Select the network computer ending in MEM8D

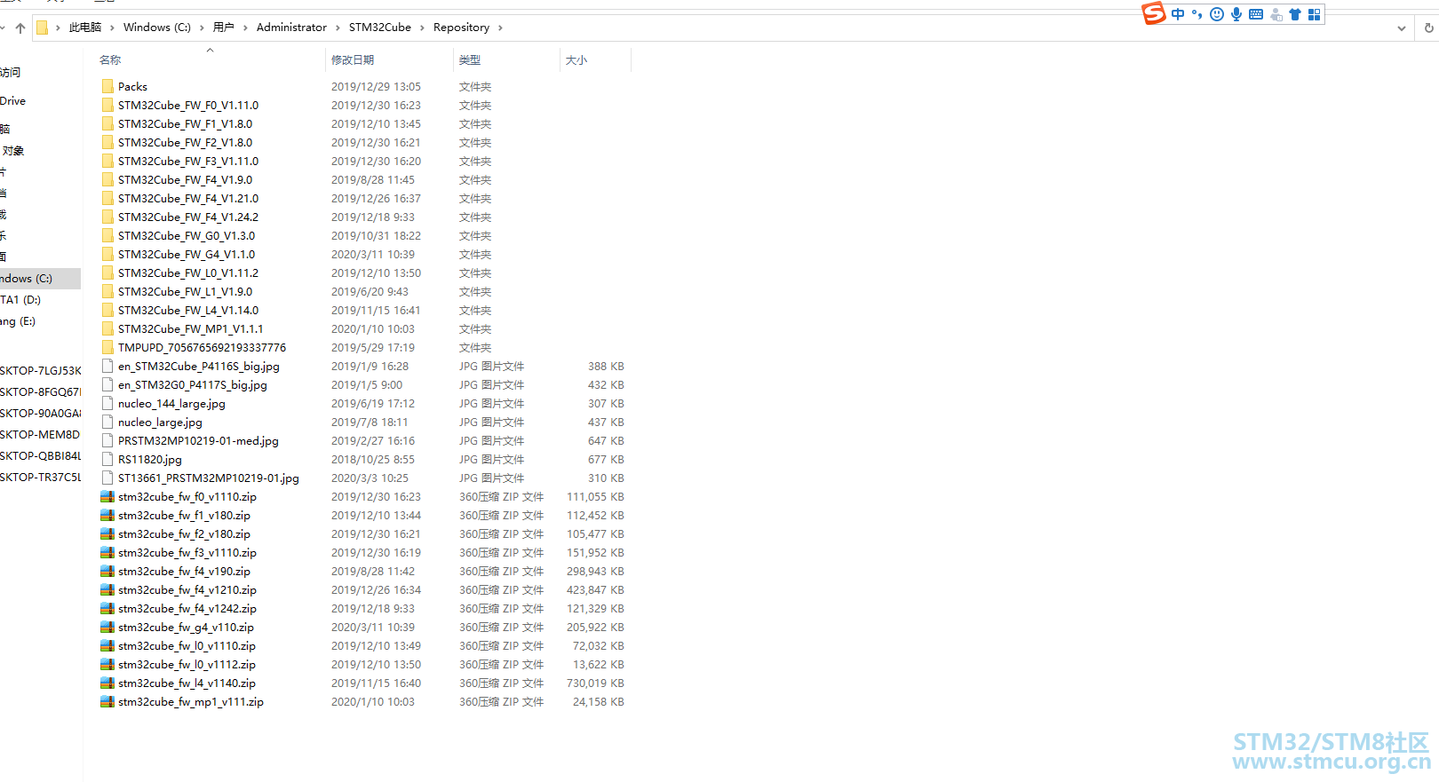40,434
